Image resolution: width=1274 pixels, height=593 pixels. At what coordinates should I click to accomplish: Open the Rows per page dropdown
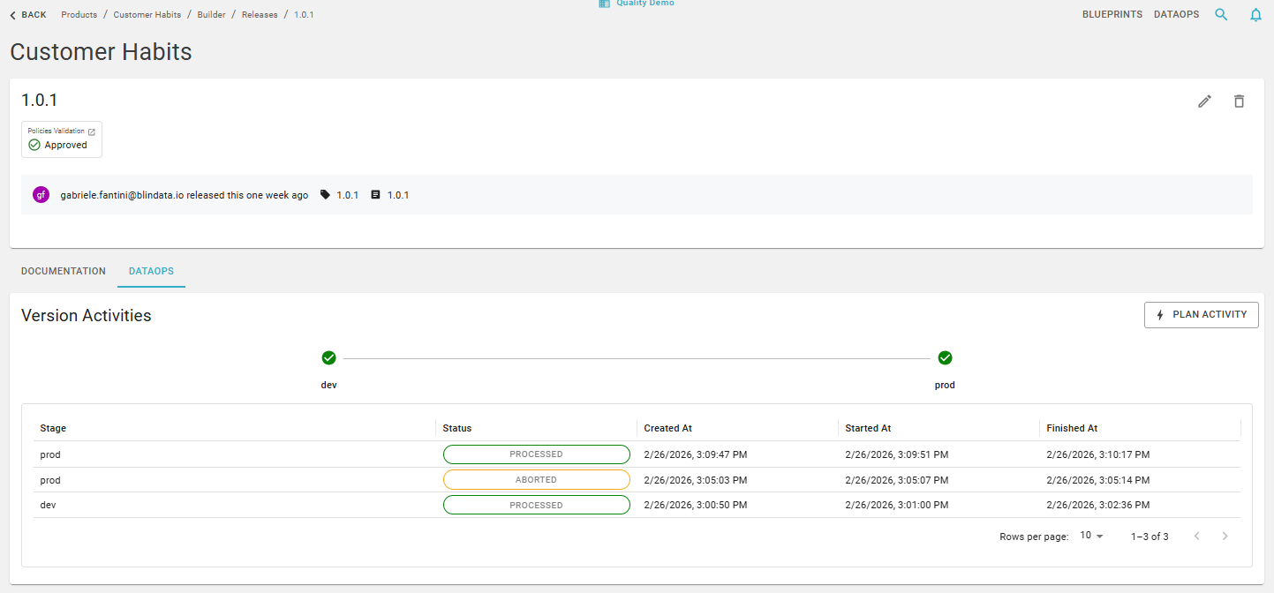[1090, 536]
